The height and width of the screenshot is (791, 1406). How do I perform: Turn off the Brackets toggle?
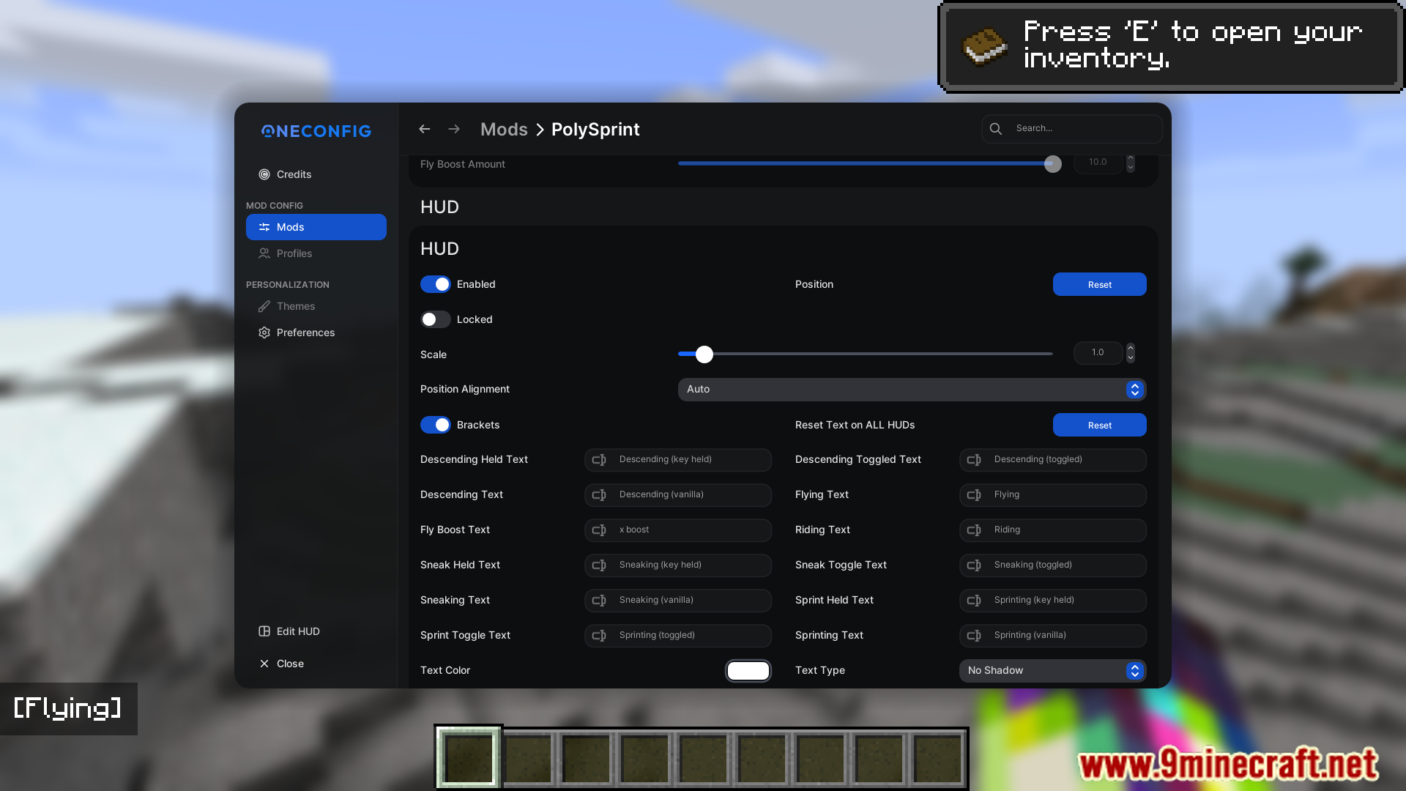click(436, 425)
